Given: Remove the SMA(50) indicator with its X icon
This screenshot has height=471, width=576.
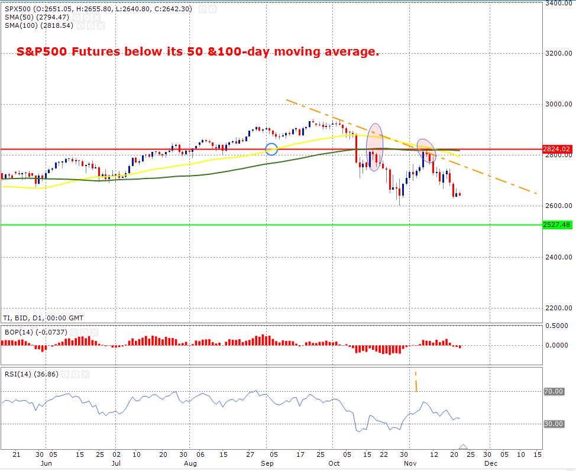Looking at the screenshot, I should coord(96,17).
